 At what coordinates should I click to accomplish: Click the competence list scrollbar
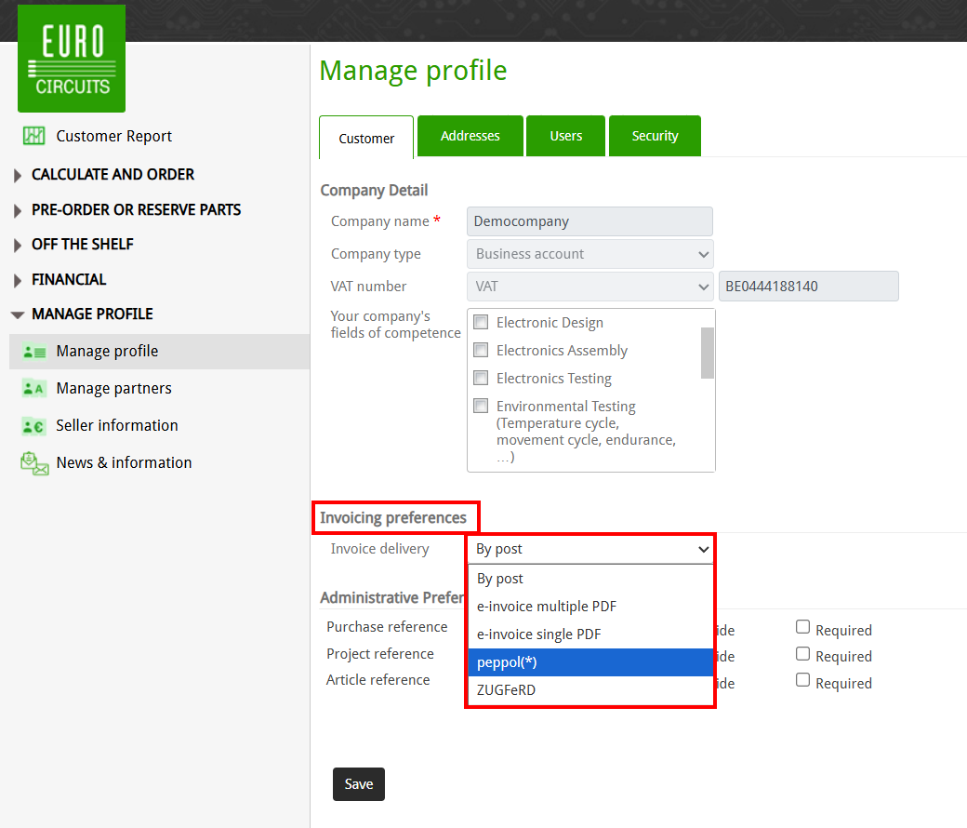(x=708, y=354)
